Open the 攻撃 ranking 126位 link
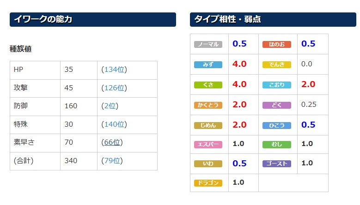Screen dimensions: 360x205 pyautogui.click(x=114, y=88)
